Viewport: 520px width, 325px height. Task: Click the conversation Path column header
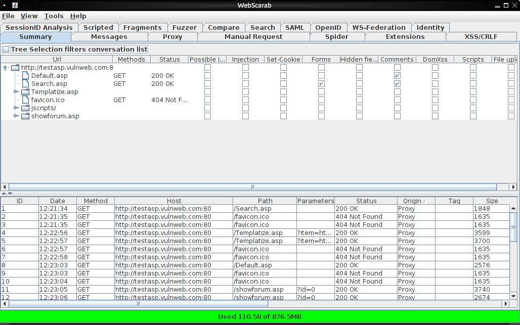tap(265, 201)
